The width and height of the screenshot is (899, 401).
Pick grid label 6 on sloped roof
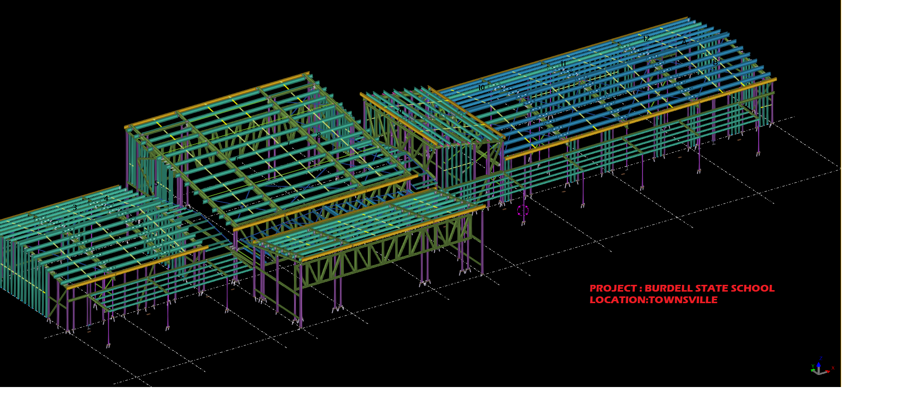pos(237,159)
